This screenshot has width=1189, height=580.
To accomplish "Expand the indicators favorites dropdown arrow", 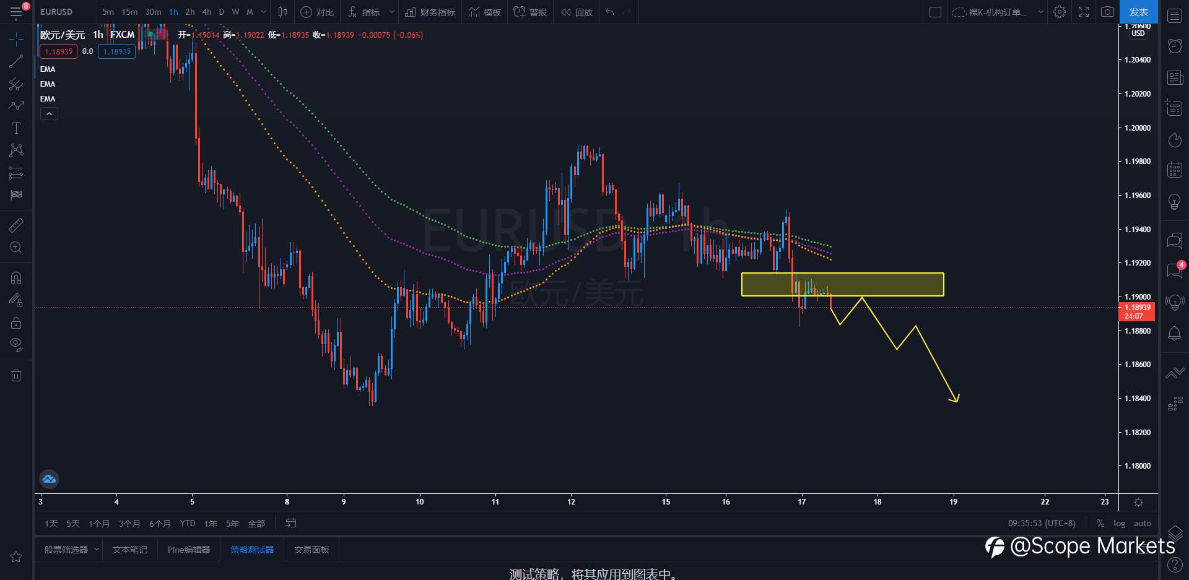I will (x=391, y=12).
